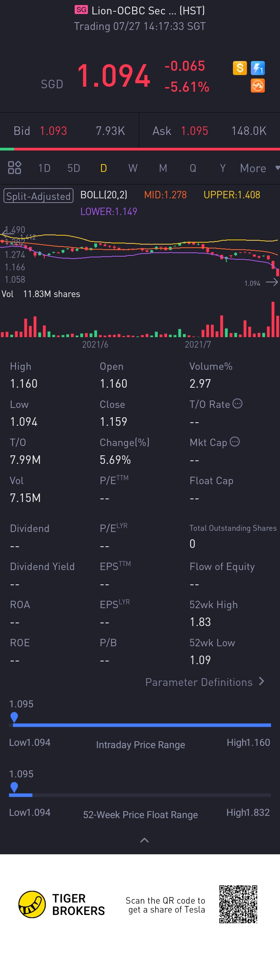The width and height of the screenshot is (280, 955).
Task: Tap the blue lightning bolt badge icon
Action: [x=258, y=68]
